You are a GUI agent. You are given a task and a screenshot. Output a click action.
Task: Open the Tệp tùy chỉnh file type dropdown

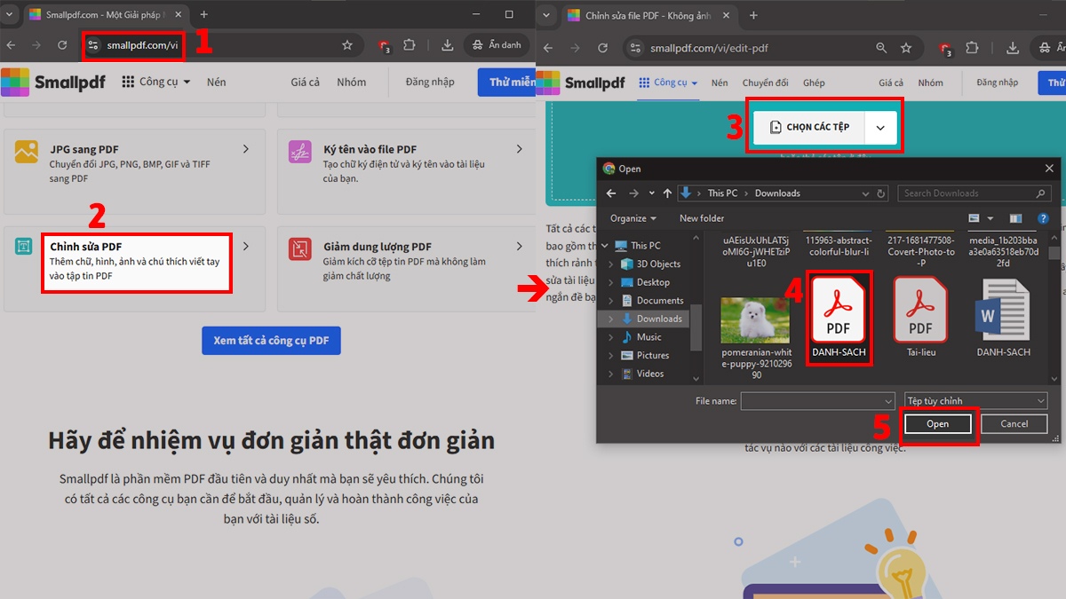975,401
